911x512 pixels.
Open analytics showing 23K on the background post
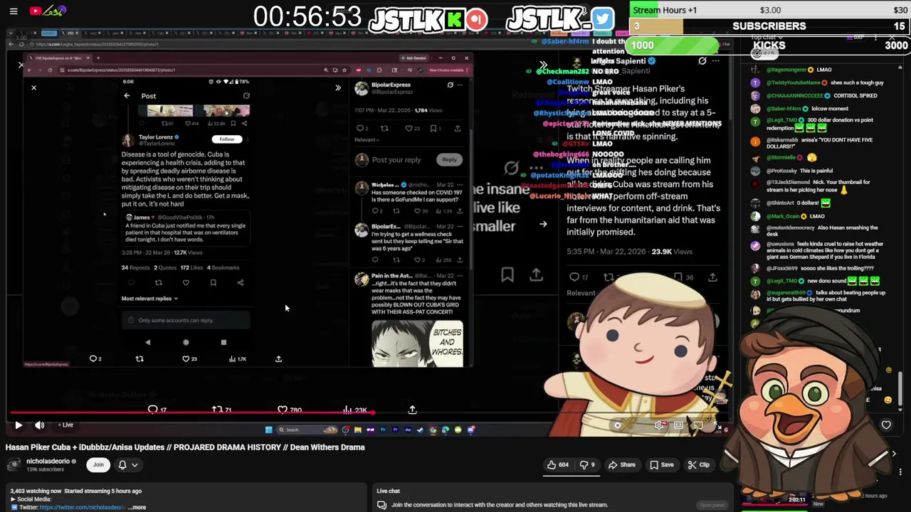[x=354, y=410]
